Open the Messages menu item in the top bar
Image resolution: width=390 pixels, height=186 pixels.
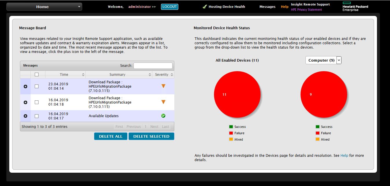click(x=268, y=7)
